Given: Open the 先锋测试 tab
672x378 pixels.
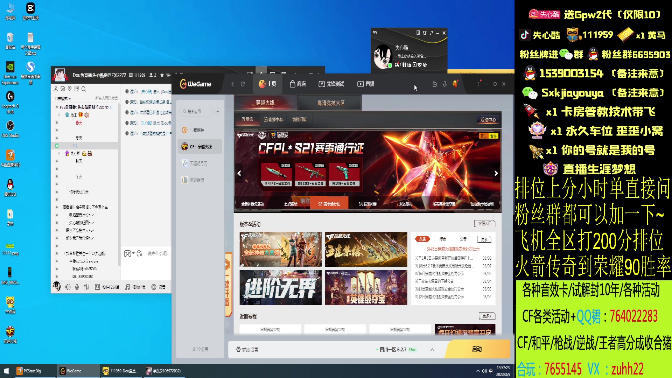Looking at the screenshot, I should coord(331,84).
